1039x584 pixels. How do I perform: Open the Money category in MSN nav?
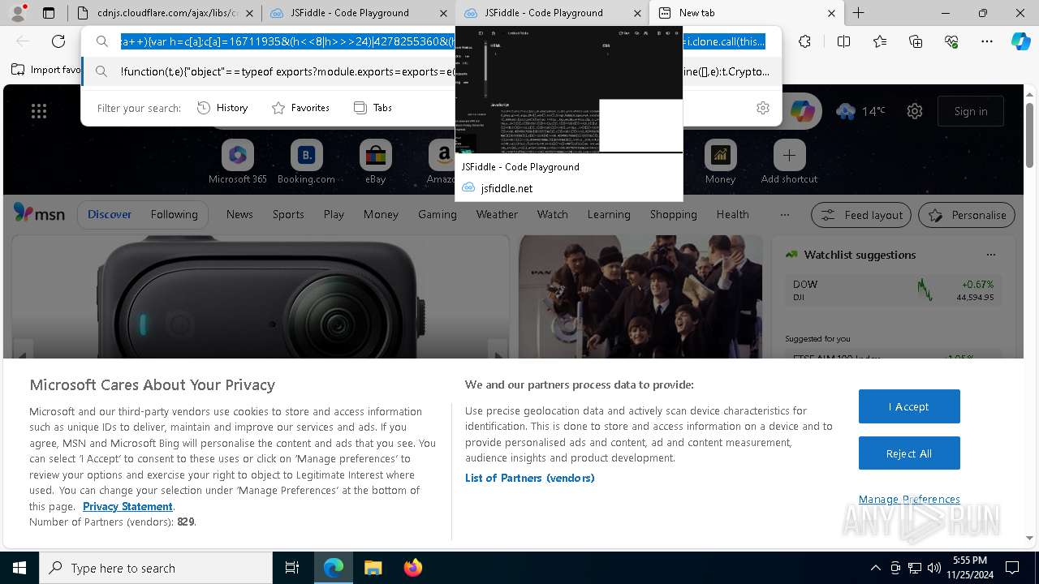point(381,215)
